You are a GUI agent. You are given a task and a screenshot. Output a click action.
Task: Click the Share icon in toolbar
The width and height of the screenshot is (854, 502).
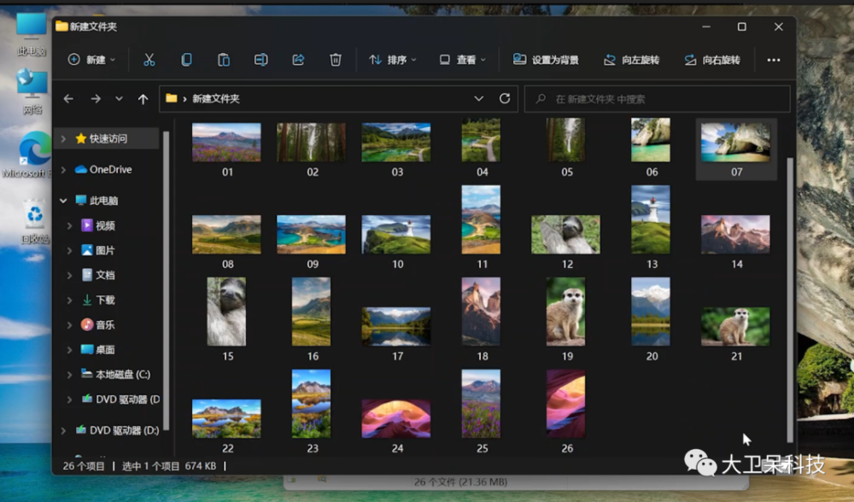[x=298, y=60]
